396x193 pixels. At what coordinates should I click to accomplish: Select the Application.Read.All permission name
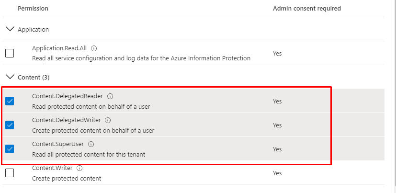60,48
